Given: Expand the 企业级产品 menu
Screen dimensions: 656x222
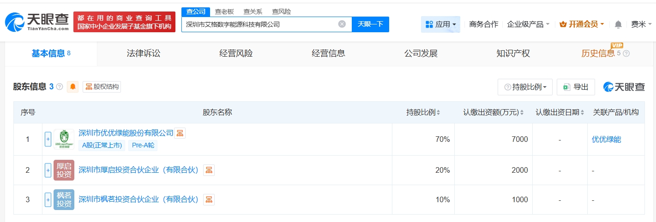Looking at the screenshot, I should [x=528, y=24].
